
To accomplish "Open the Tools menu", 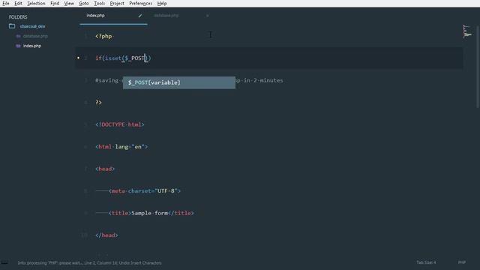I will click(99, 3).
